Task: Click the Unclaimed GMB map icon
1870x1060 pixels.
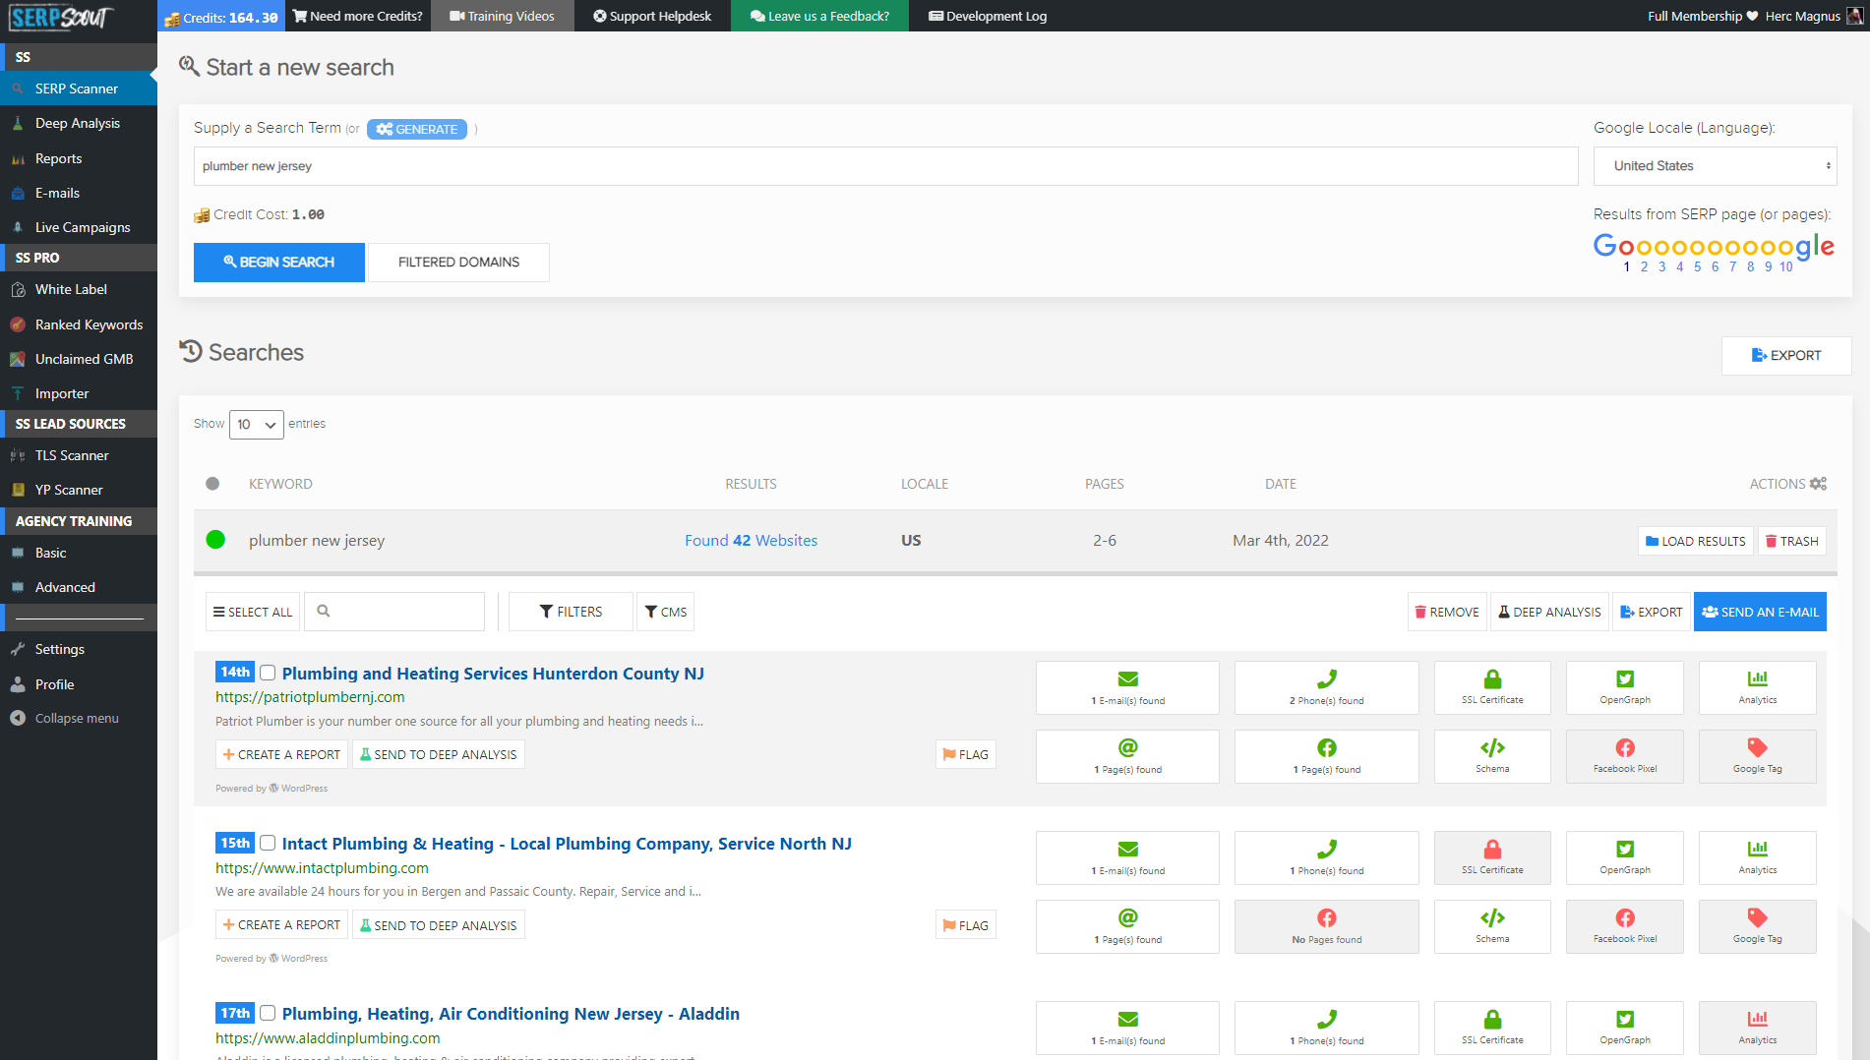Action: tap(18, 359)
